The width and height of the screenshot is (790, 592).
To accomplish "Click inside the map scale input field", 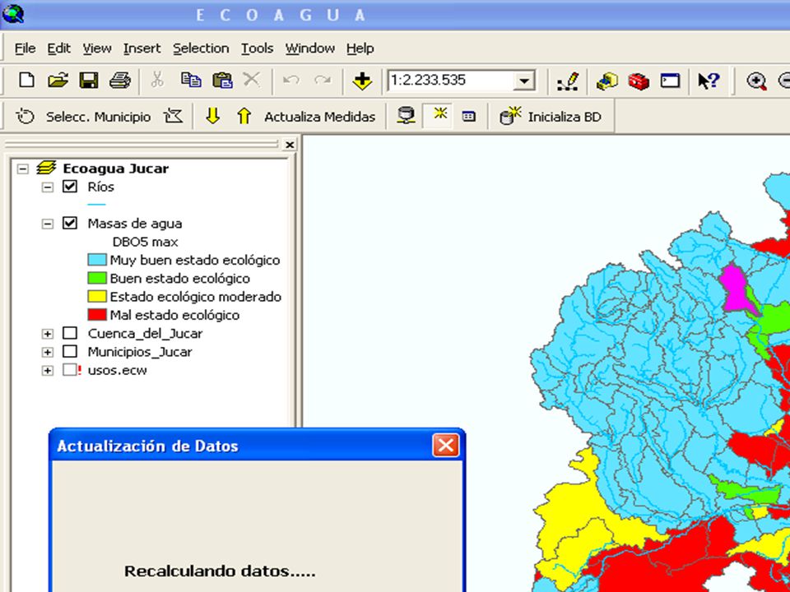I will [452, 81].
